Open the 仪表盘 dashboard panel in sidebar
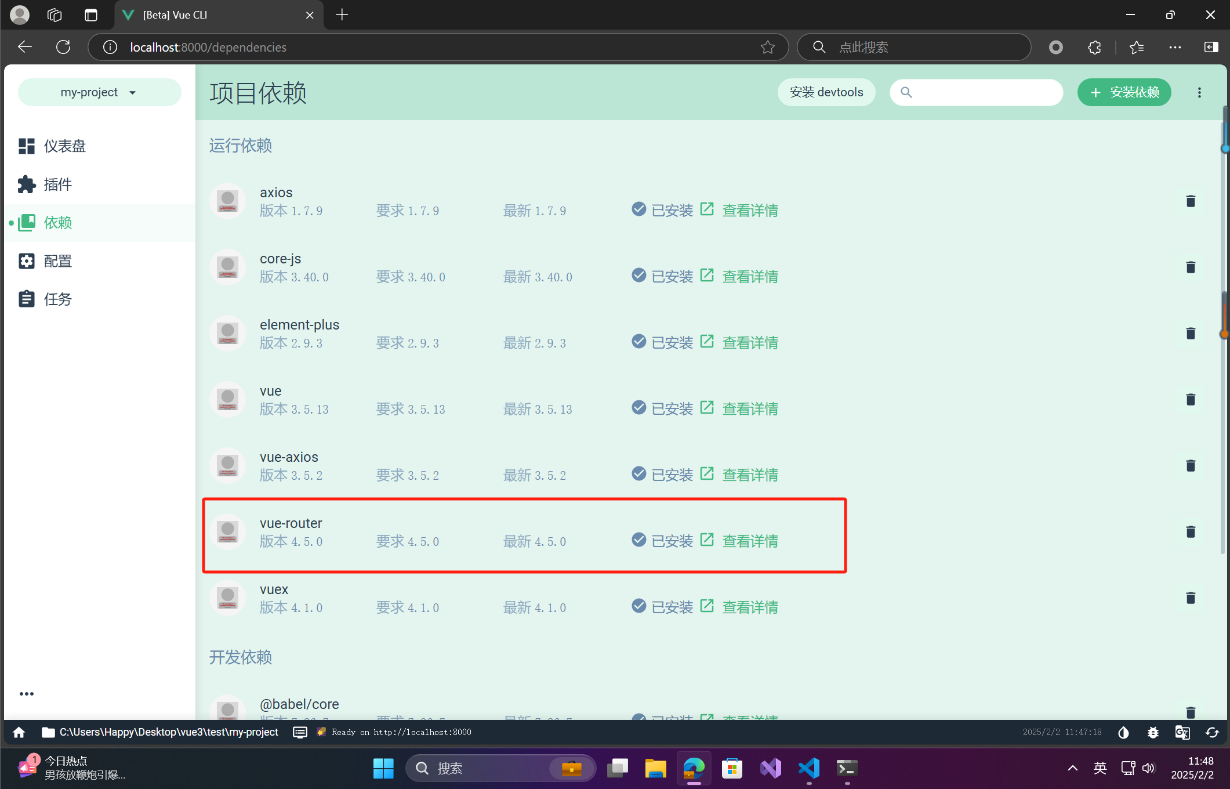 pos(64,146)
